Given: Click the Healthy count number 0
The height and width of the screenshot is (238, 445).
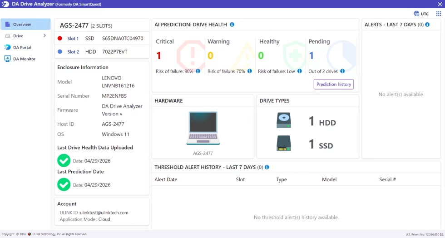Looking at the screenshot, I should (x=261, y=56).
